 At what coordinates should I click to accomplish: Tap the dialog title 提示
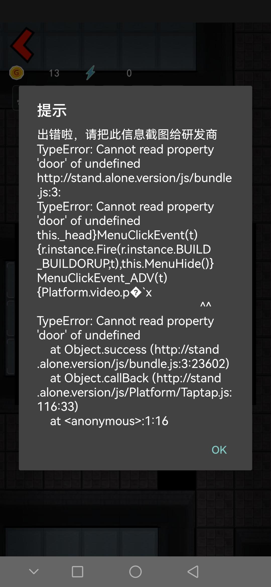(x=52, y=110)
